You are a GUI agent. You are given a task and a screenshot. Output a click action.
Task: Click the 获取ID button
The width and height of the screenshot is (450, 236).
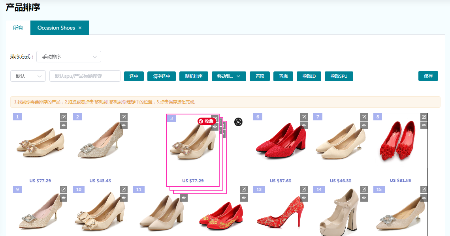[x=309, y=76]
